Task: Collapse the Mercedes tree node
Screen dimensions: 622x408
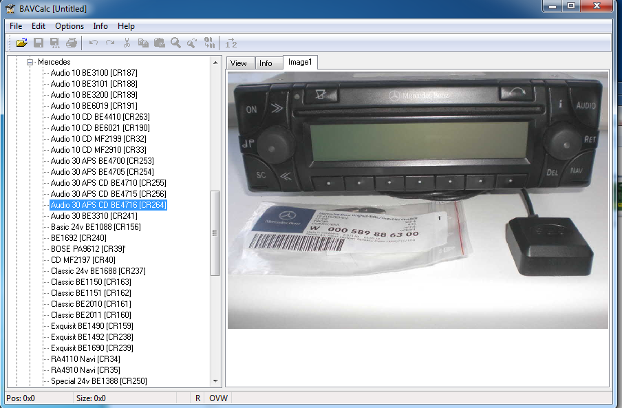Action: click(x=29, y=61)
